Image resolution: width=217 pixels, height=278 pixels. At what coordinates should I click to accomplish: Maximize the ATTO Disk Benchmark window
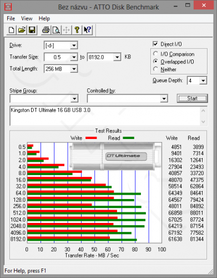click(x=188, y=5)
